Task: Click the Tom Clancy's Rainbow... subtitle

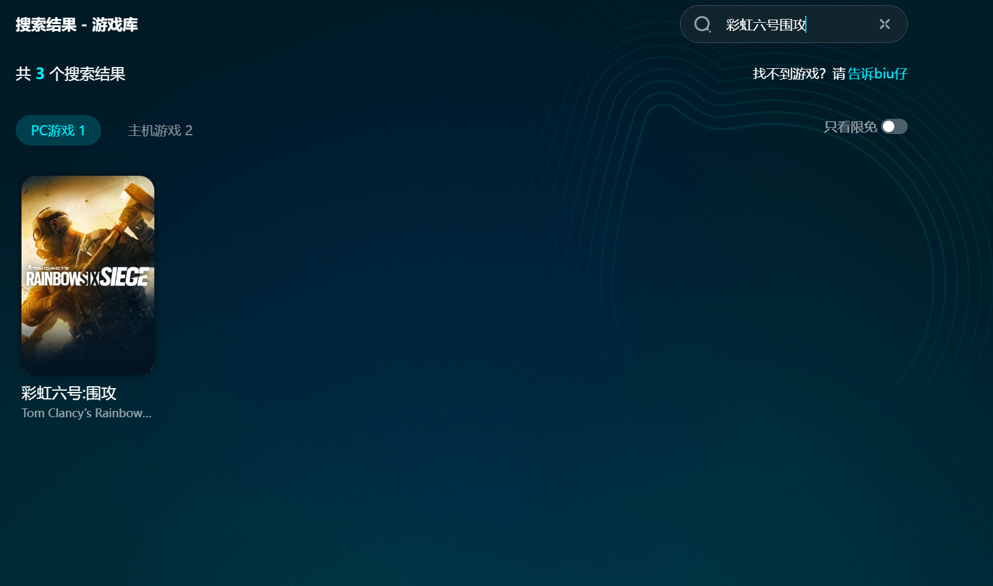Action: point(87,413)
